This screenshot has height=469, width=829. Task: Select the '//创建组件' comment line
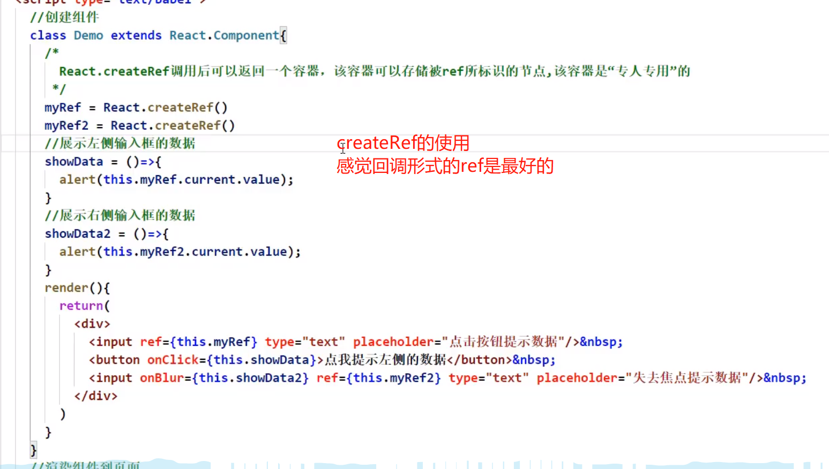pyautogui.click(x=64, y=17)
